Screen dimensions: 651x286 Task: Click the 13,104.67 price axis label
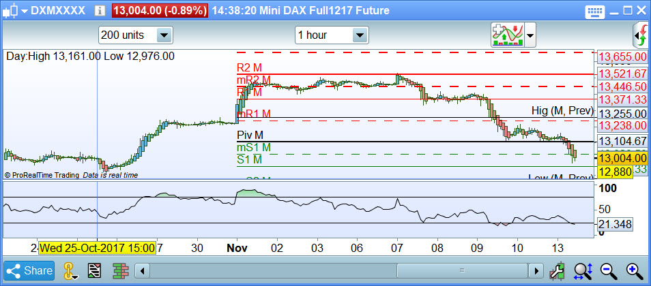pyautogui.click(x=624, y=140)
